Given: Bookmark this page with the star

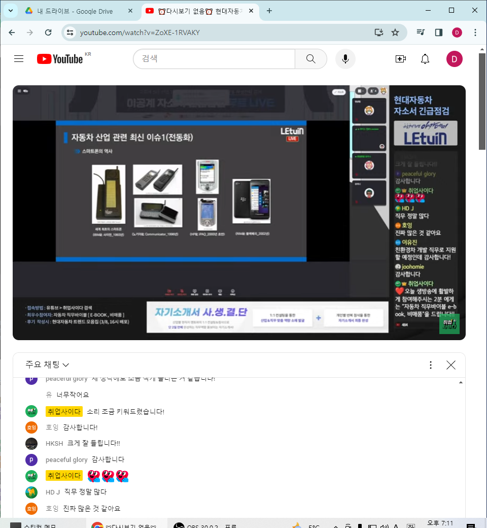Looking at the screenshot, I should tap(395, 32).
